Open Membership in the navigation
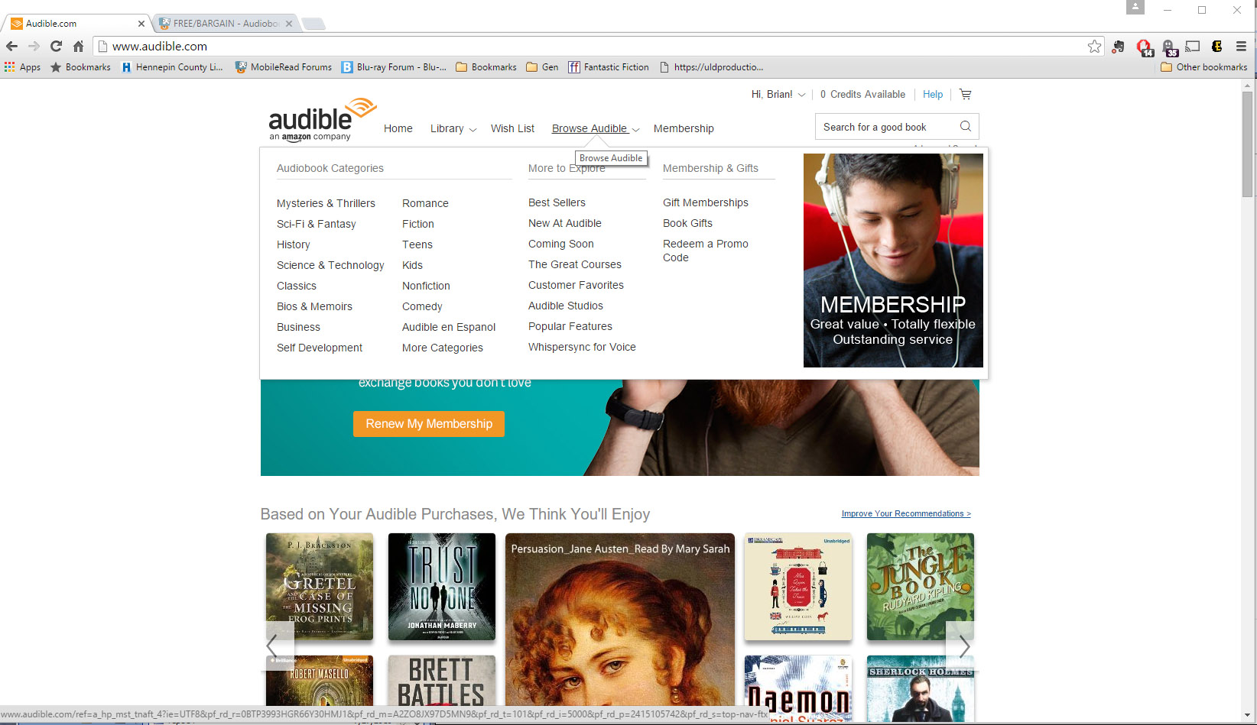 pyautogui.click(x=684, y=128)
